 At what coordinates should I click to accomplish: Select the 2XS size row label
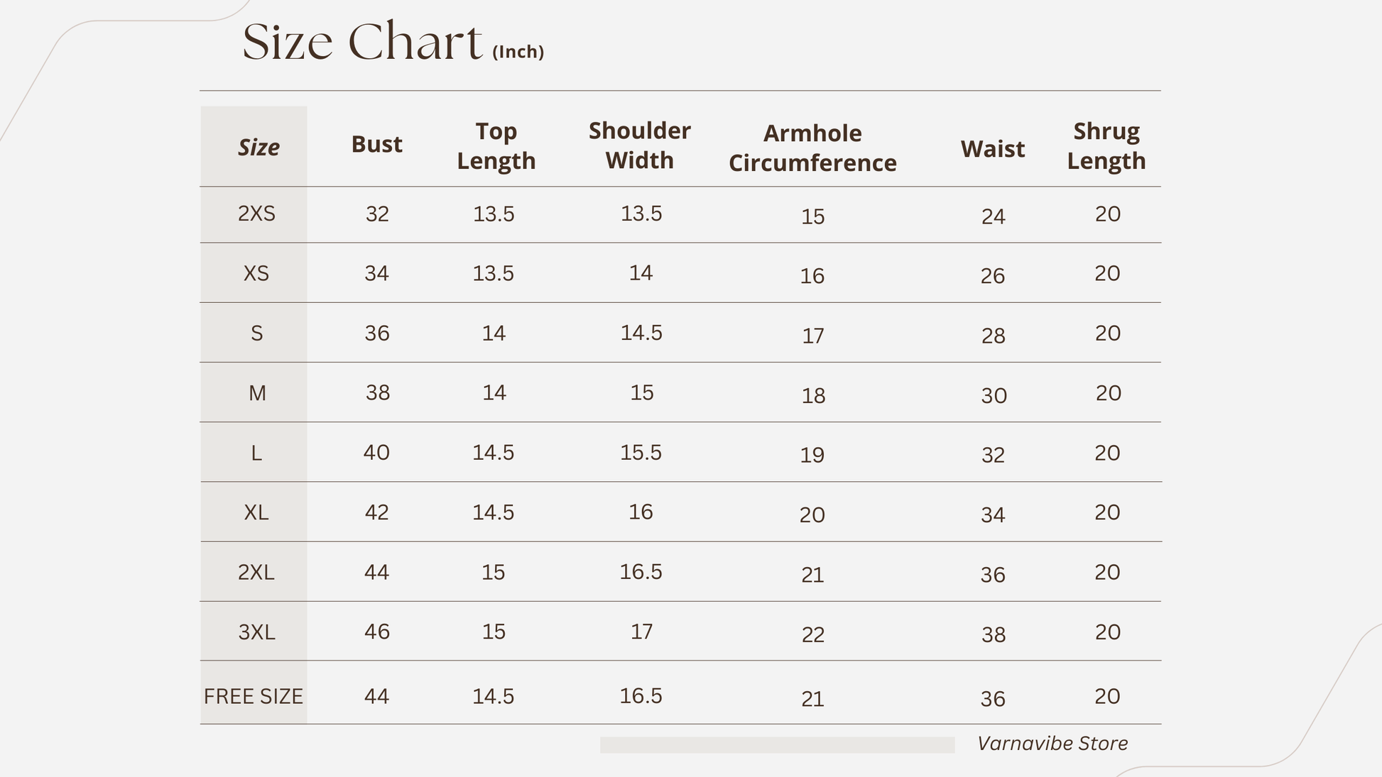256,214
